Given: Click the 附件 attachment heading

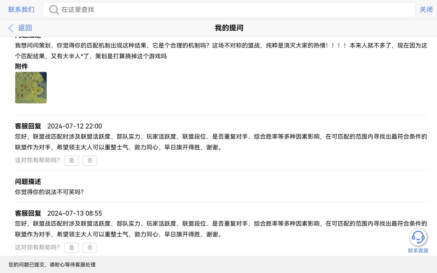Looking at the screenshot, I should coord(21,66).
